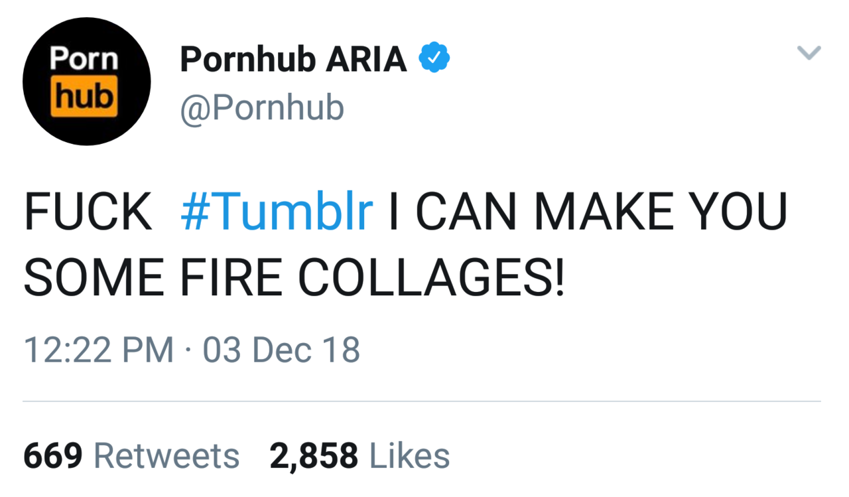The height and width of the screenshot is (497, 849).
Task: Click the word ARIA in the name
Action: point(366,60)
